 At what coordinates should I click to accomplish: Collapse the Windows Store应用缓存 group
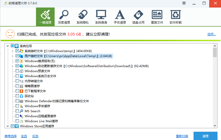(x=8, y=126)
